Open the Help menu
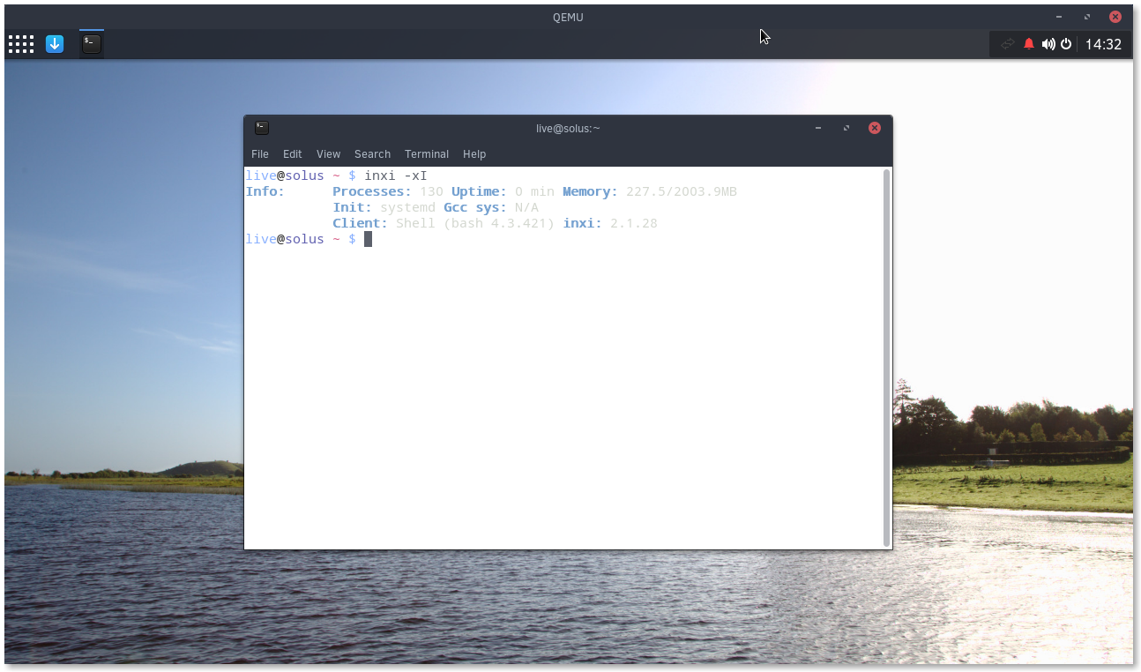Viewport: 1141px width, 672px height. click(x=474, y=154)
